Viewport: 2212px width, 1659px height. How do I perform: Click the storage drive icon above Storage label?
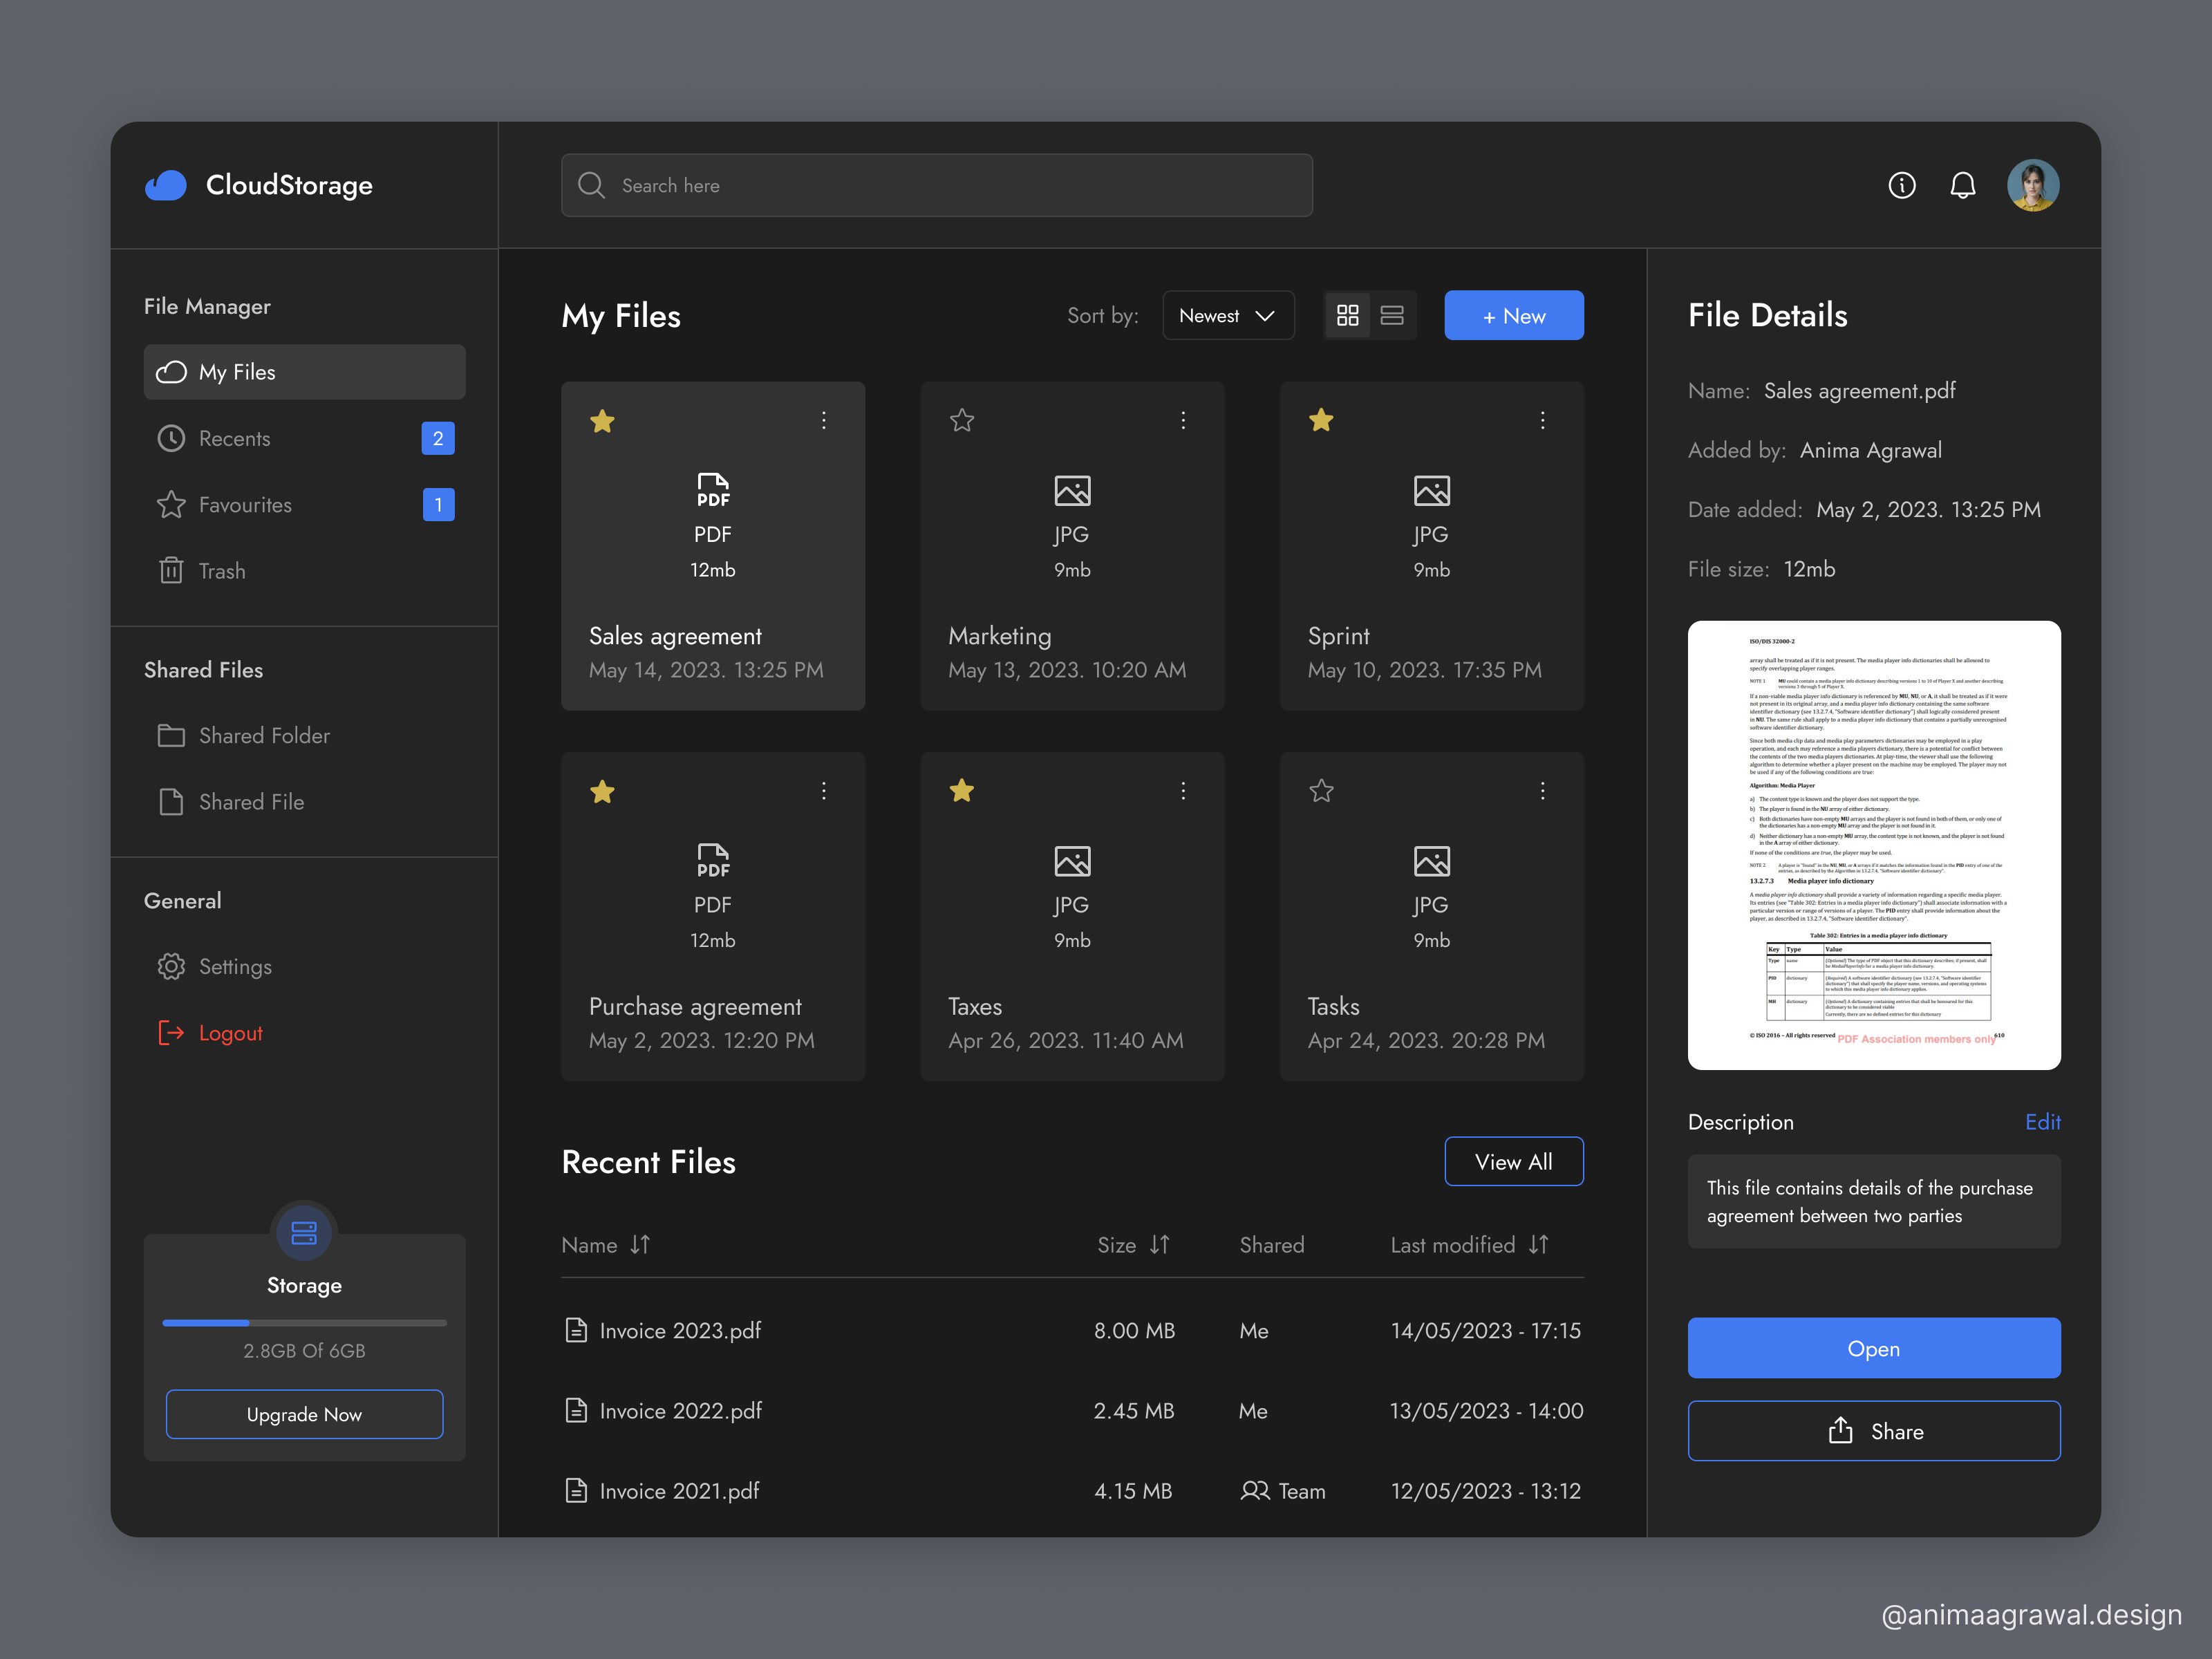(x=304, y=1233)
